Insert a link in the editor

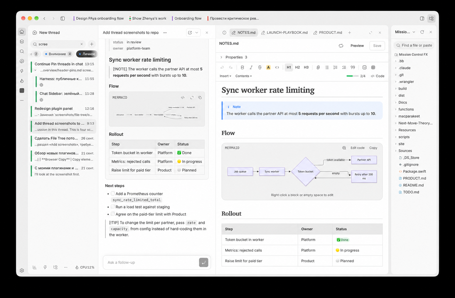pos(318,67)
